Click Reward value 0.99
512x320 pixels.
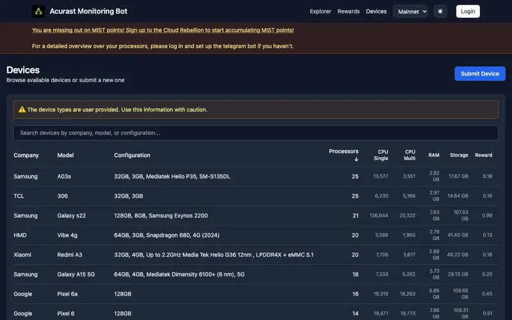(487, 216)
